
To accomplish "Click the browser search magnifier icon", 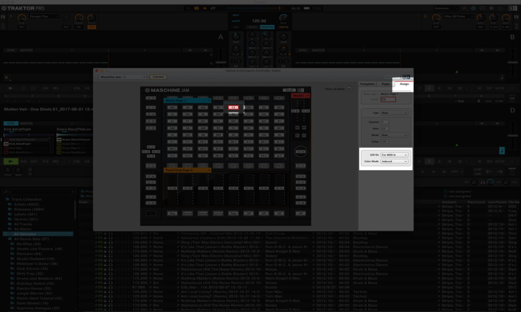I will (x=6, y=192).
